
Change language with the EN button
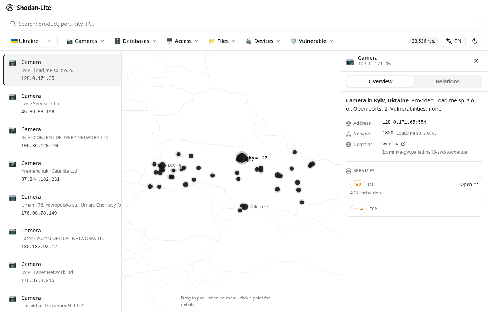pyautogui.click(x=454, y=41)
